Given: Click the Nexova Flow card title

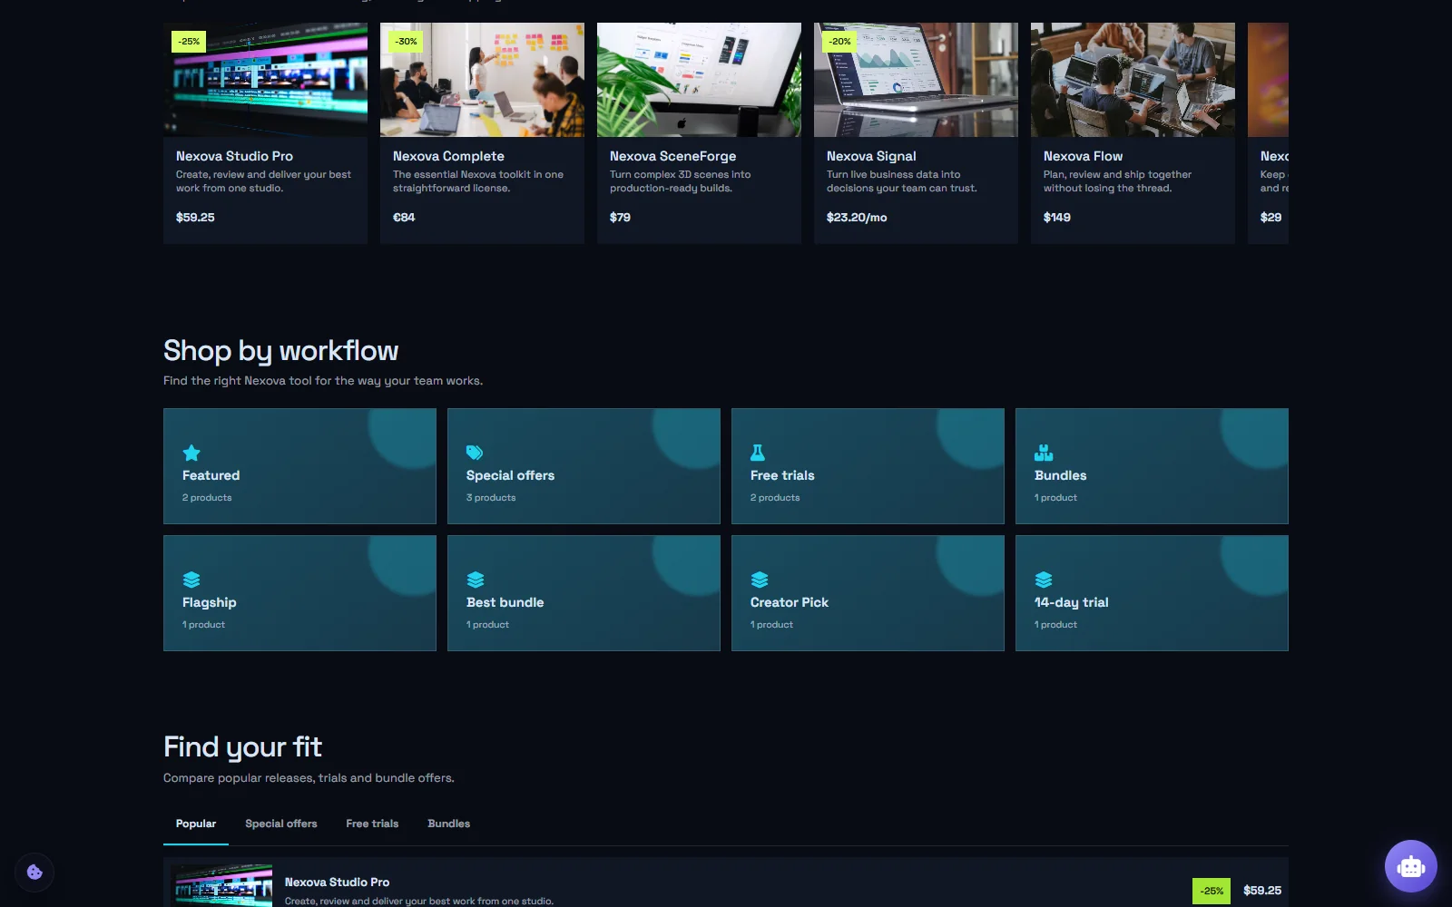Looking at the screenshot, I should coord(1083,156).
